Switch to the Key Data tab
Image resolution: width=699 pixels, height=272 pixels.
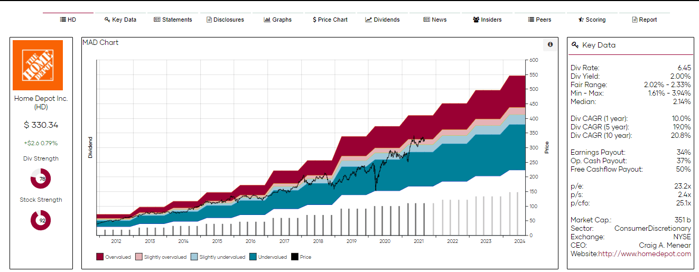pos(120,20)
